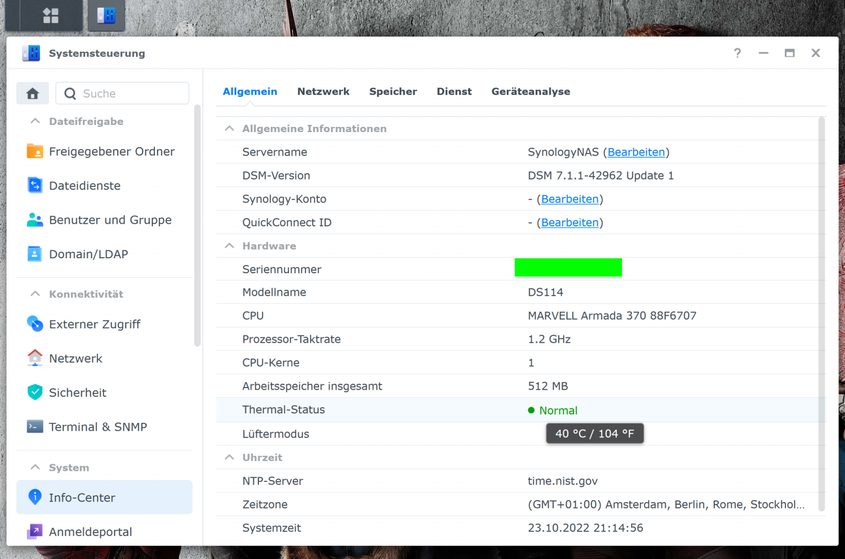Screen dimensions: 845x559
Task: Open the DSM main menu grid icon
Action: (x=51, y=16)
